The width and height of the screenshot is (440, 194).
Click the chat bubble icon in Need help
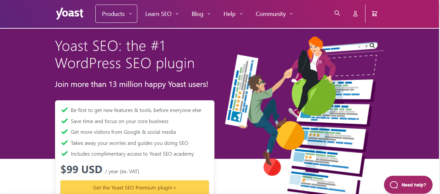point(394,185)
